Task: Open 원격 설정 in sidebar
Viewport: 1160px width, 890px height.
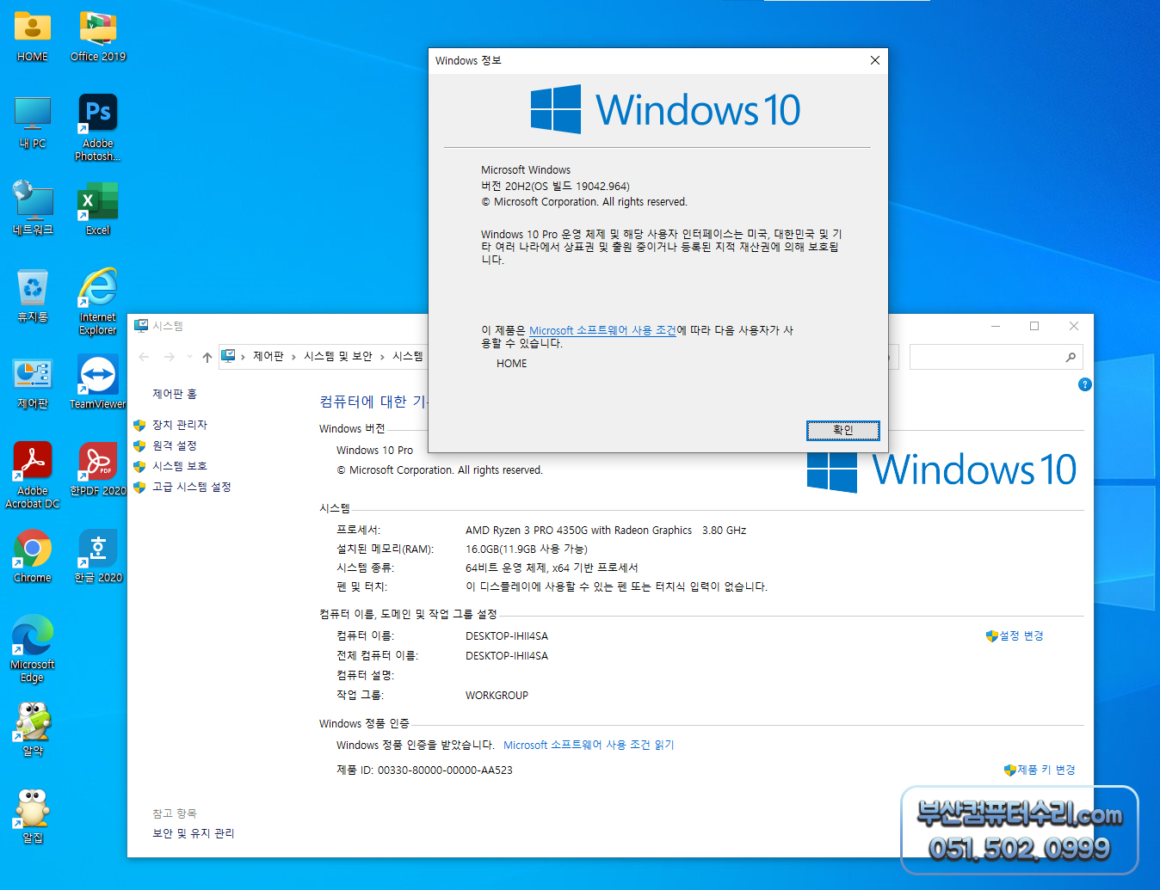Action: (x=175, y=445)
